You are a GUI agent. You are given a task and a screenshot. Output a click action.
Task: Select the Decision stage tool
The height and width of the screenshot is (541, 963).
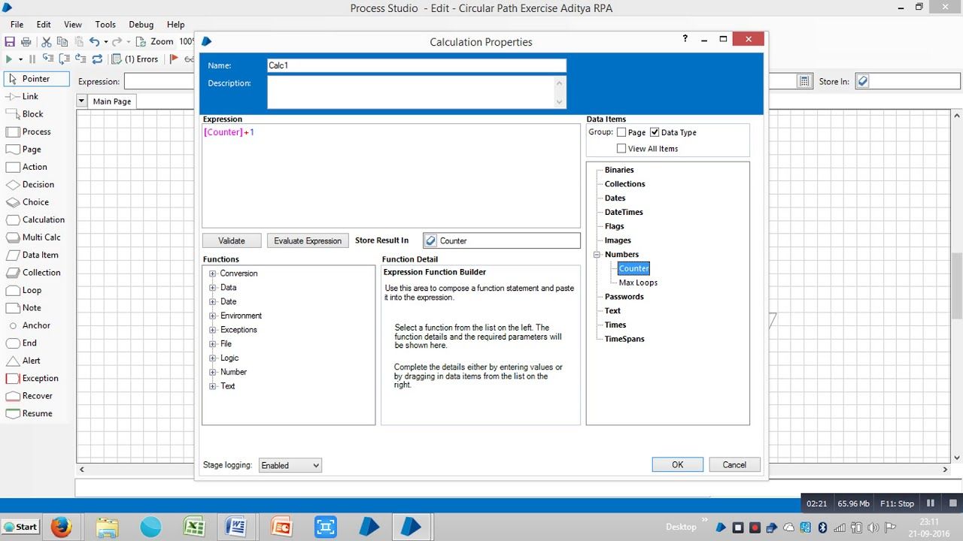point(29,184)
